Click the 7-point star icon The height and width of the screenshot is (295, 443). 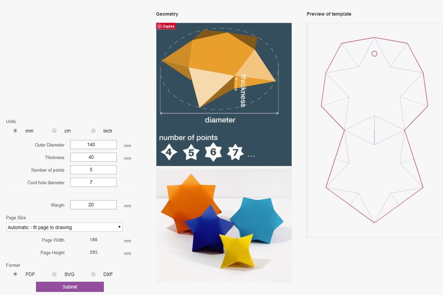point(235,152)
